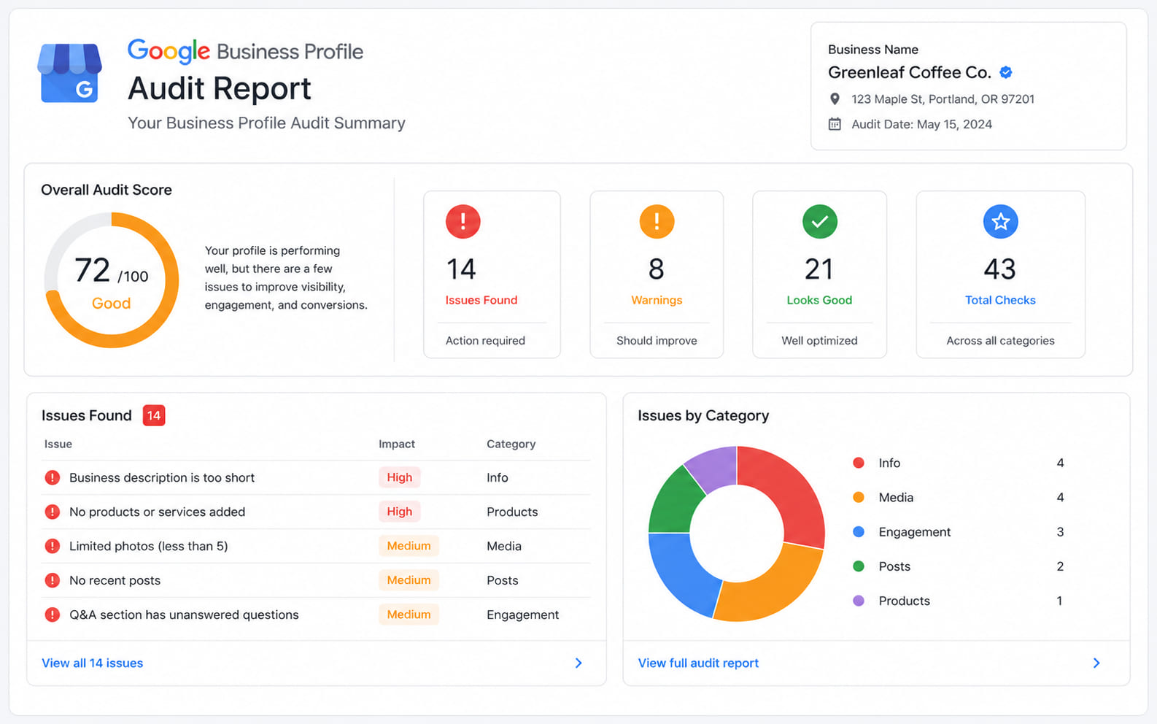Click the 'Action required' caption
Viewport: 1157px width, 724px height.
click(485, 340)
